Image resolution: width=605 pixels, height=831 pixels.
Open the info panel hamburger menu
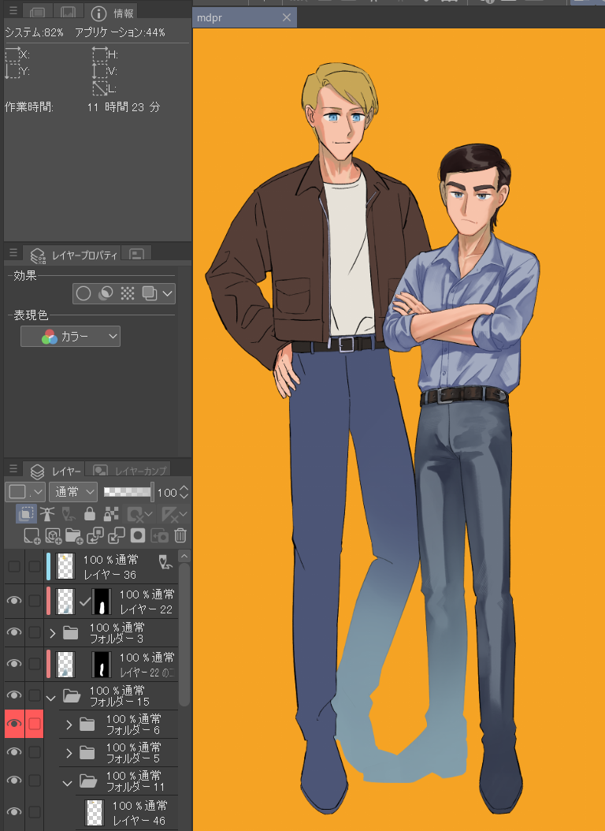pyautogui.click(x=13, y=10)
